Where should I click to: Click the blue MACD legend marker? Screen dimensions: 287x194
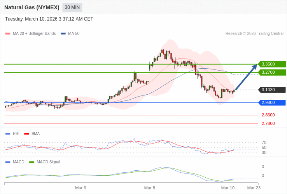8,162
